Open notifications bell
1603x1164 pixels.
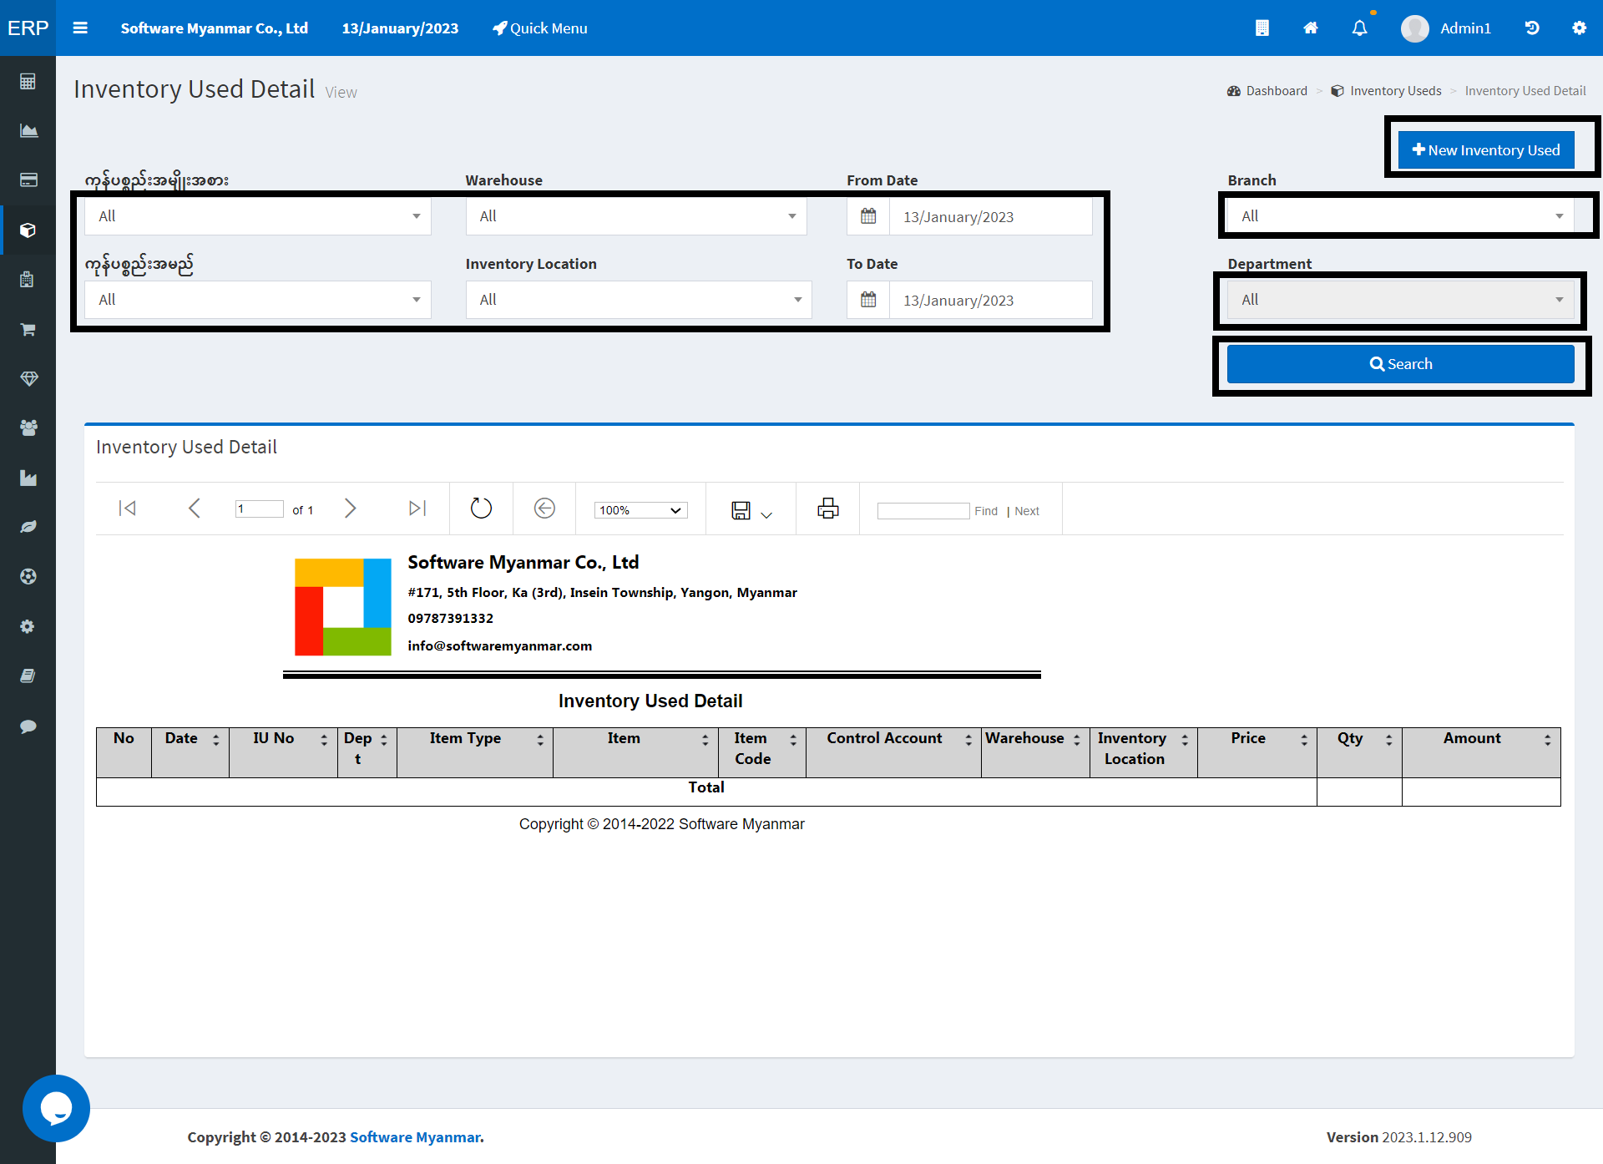click(1359, 28)
